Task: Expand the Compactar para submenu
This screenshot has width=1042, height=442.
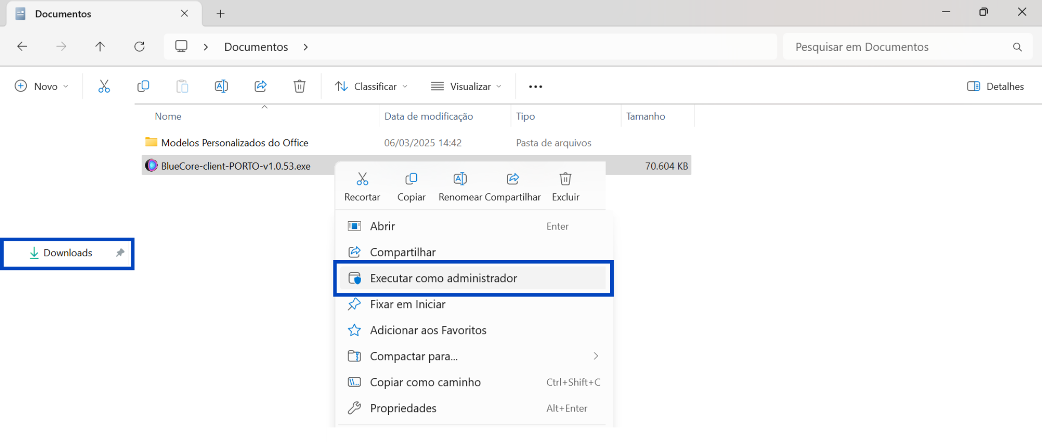Action: [473, 356]
